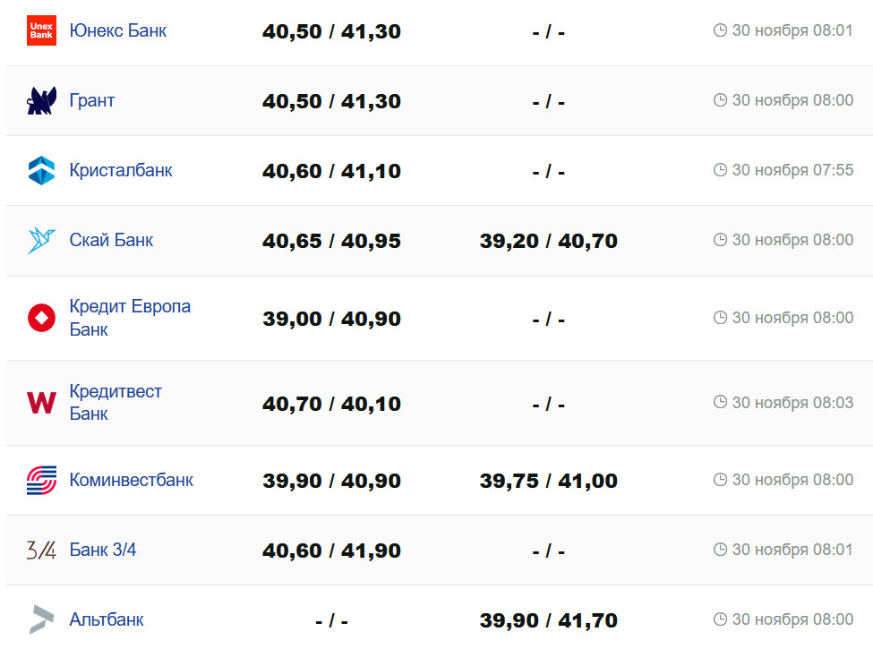The image size is (873, 649).
Task: Open the Юнекс Банк link
Action: (117, 30)
